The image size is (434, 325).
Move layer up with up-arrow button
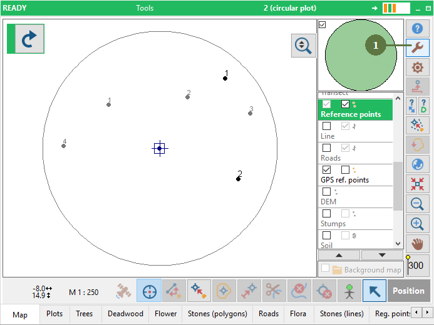339,255
